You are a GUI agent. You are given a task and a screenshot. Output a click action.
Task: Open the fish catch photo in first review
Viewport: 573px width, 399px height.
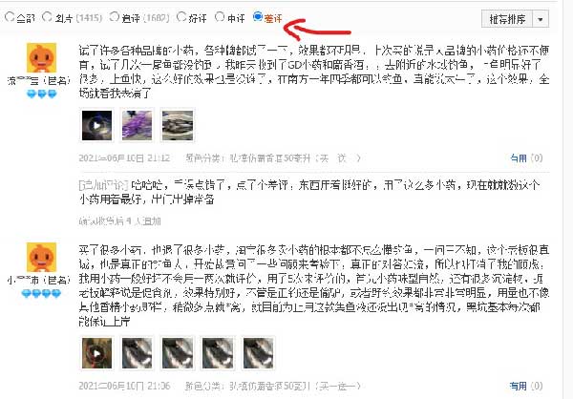tap(178, 125)
